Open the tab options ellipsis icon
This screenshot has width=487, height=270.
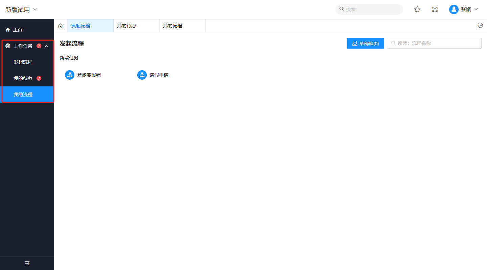point(480,25)
